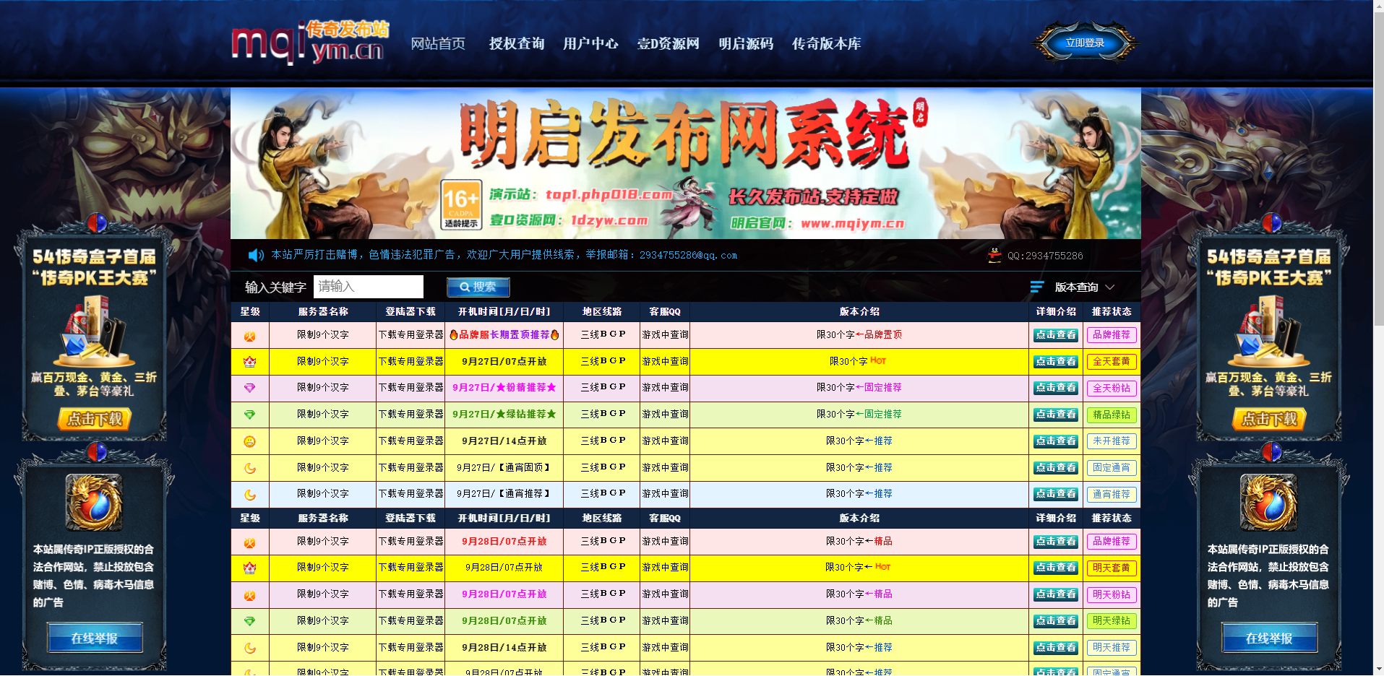Viewport: 1384px width, 676px height.
Task: Click the 全天粉钻 status tag
Action: point(1112,389)
